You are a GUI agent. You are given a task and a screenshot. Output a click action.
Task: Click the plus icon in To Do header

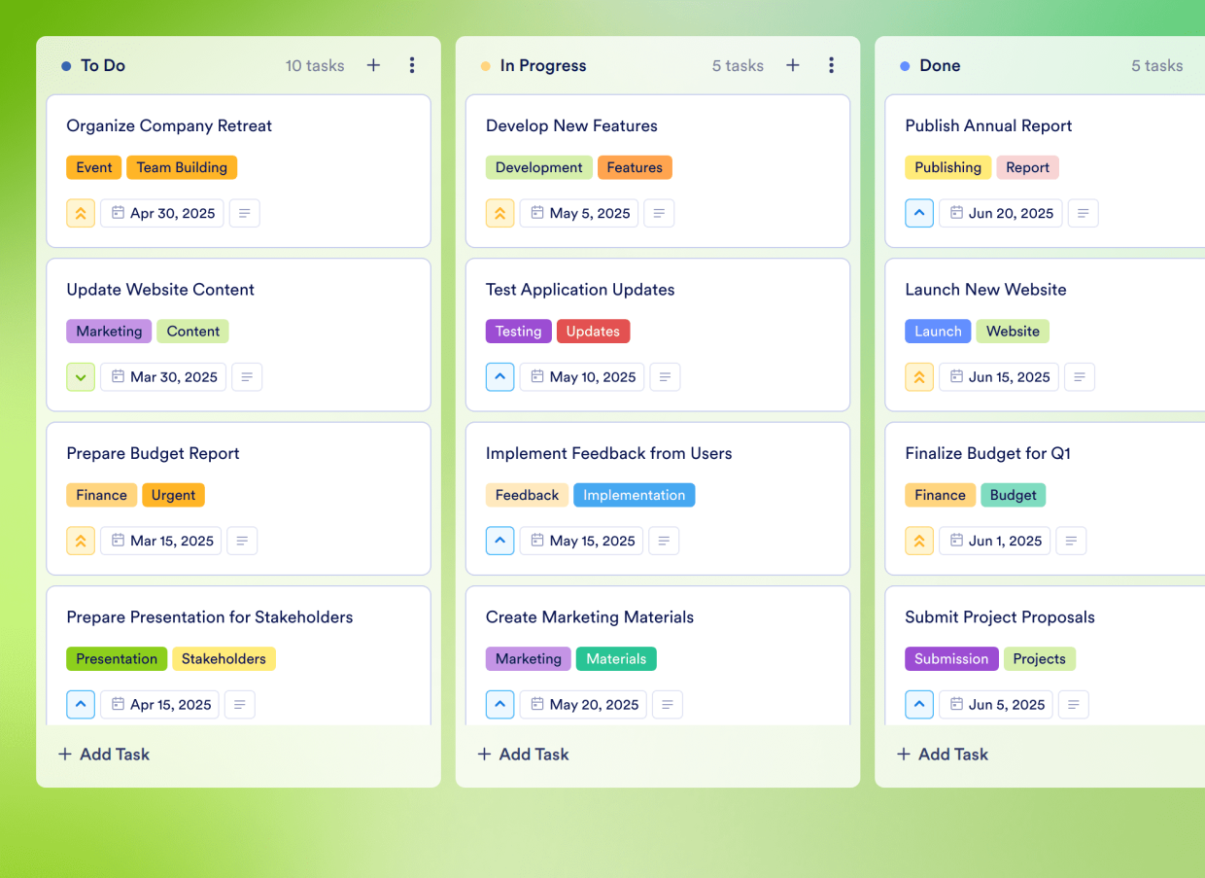[x=373, y=65]
